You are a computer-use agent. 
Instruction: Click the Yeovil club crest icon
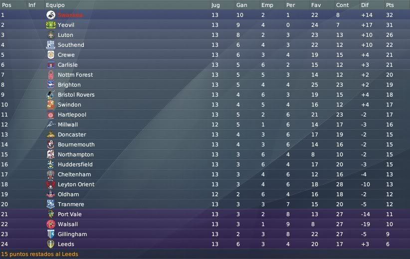[x=51, y=25]
